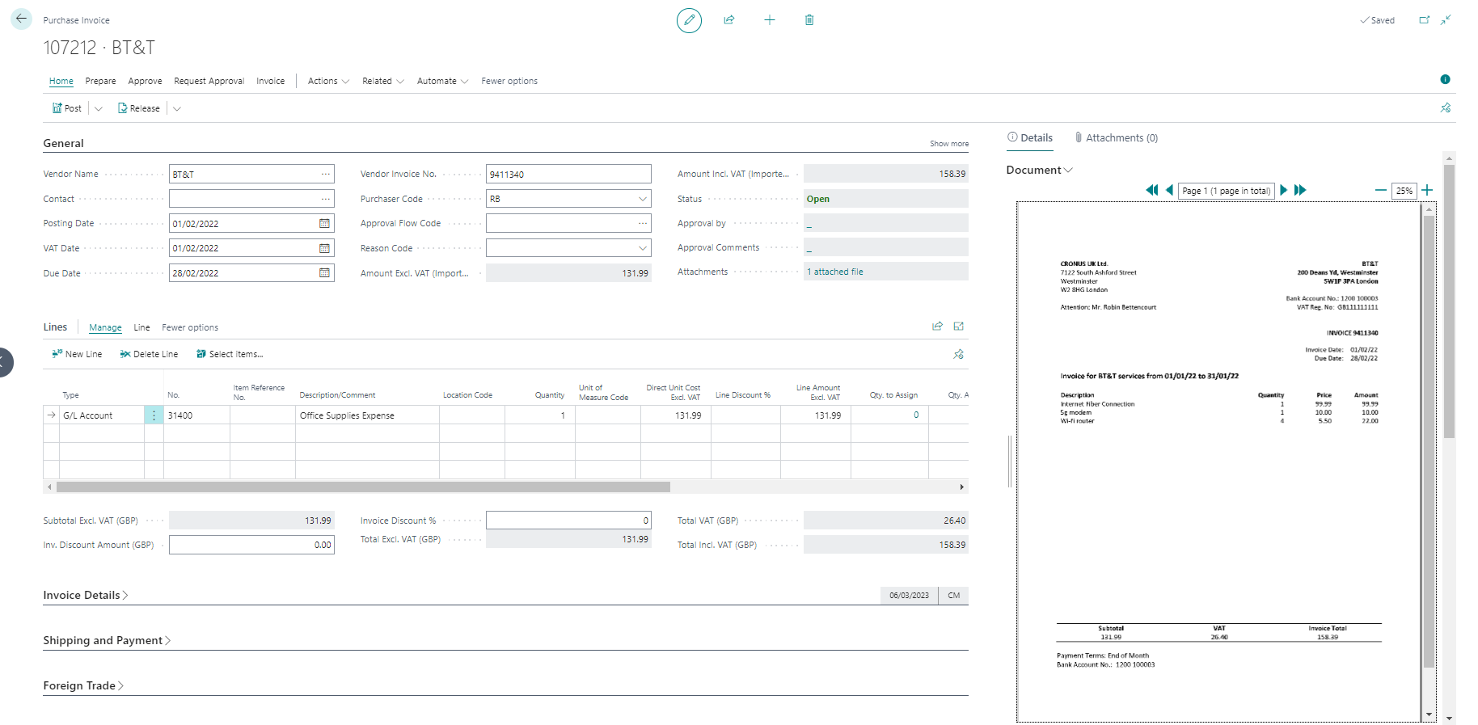Open the Related menu
The height and width of the screenshot is (725, 1478).
(383, 81)
